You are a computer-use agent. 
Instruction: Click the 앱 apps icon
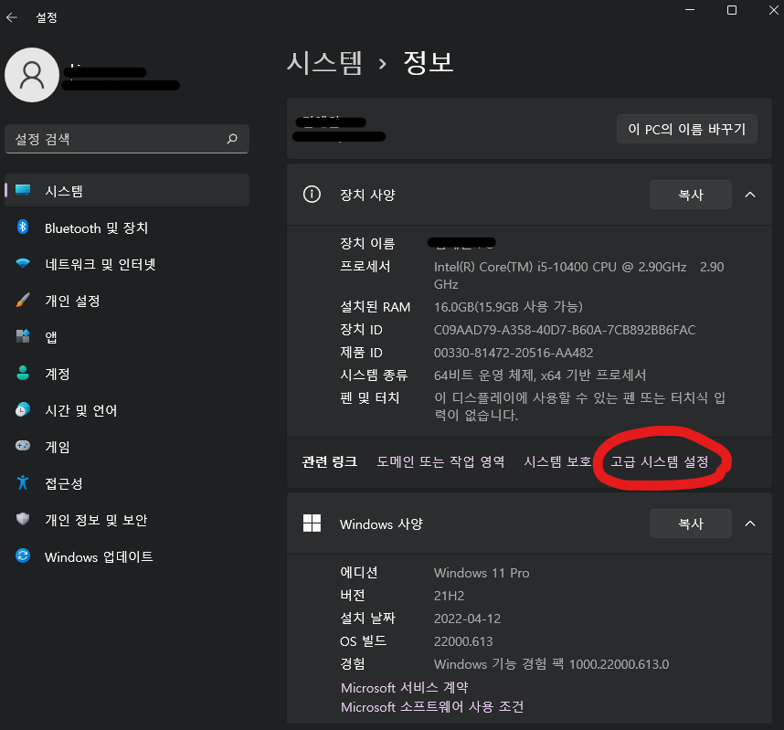[23, 336]
